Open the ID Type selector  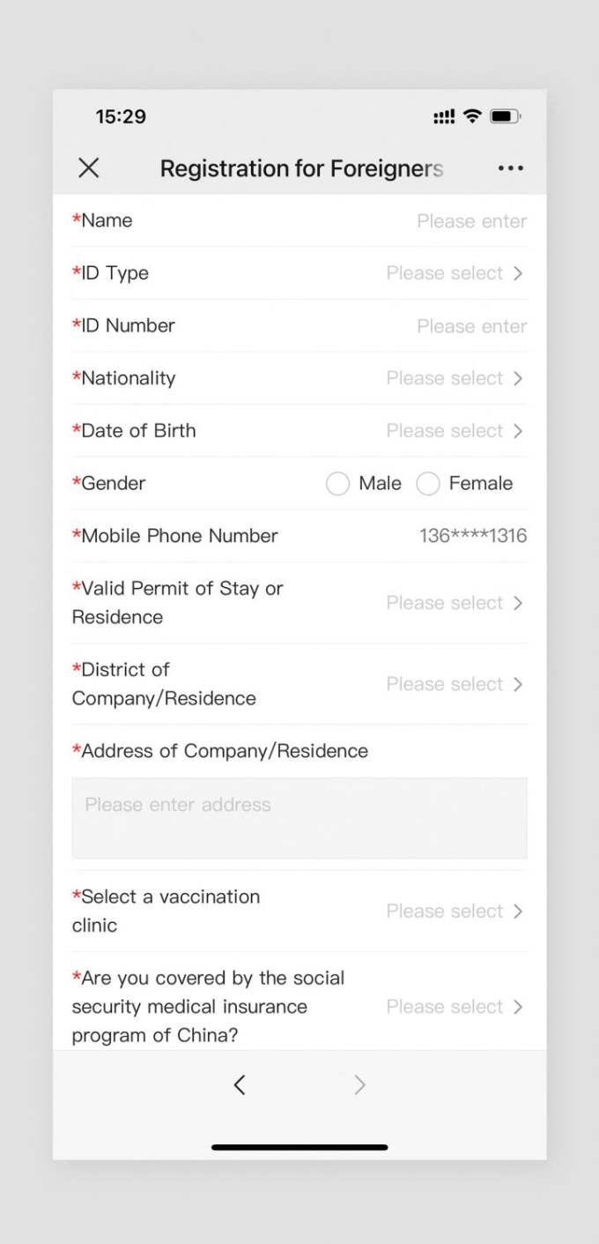[454, 273]
